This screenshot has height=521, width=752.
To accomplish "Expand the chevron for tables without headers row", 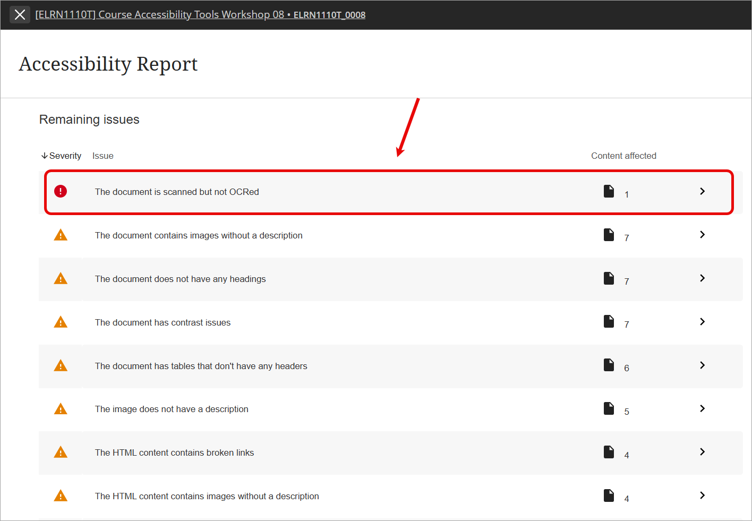I will click(702, 365).
